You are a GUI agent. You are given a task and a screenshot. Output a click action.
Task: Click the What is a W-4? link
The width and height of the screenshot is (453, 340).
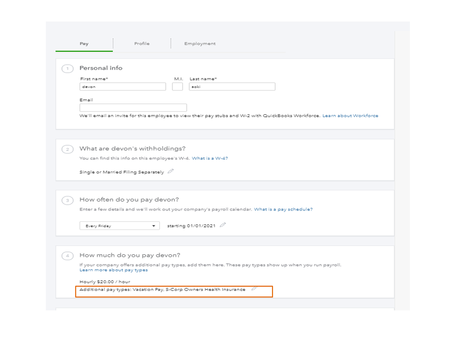coord(209,158)
